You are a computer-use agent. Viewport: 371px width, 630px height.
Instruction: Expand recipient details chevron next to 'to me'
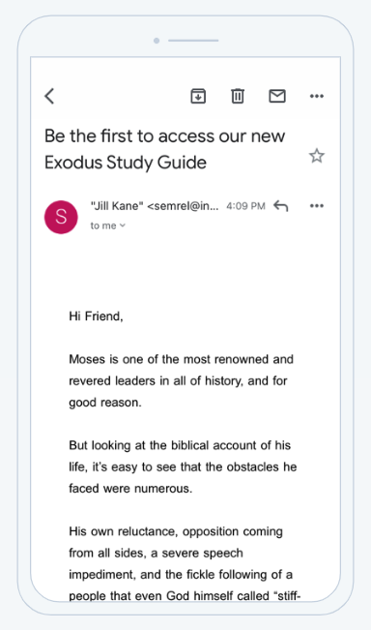click(123, 225)
